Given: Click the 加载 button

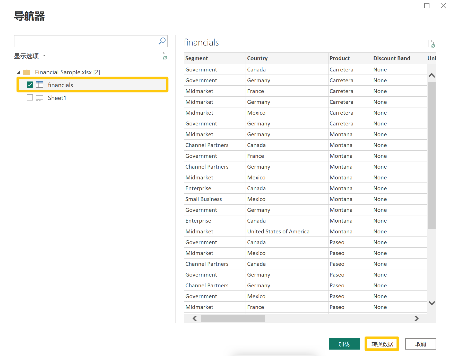Looking at the screenshot, I should 344,344.
